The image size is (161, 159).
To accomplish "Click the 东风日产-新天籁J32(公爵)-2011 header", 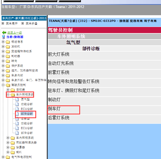I will pos(24,18).
